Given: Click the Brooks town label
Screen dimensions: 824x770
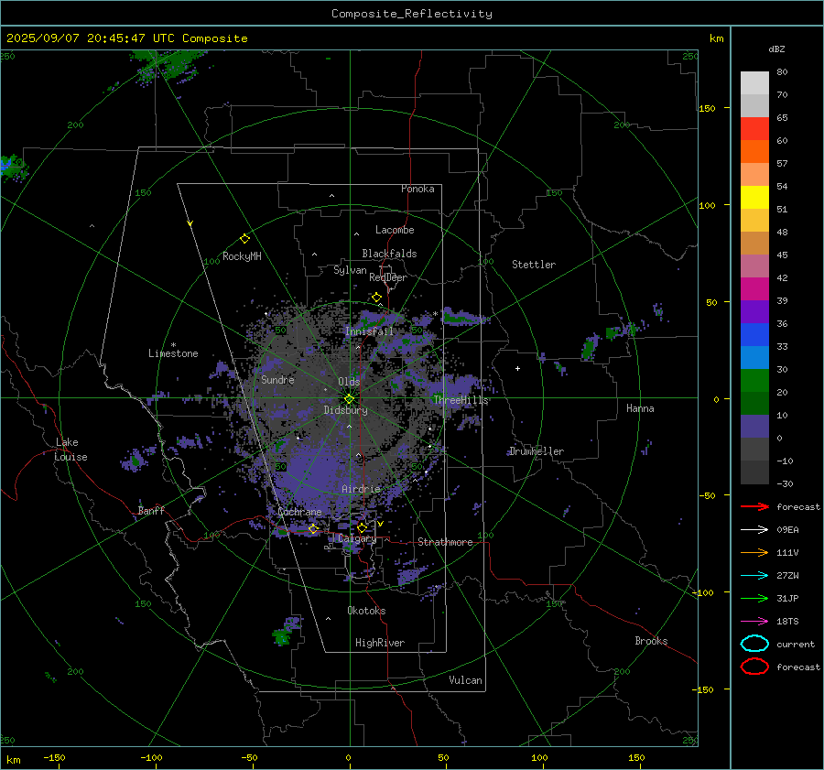Looking at the screenshot, I should [x=651, y=641].
